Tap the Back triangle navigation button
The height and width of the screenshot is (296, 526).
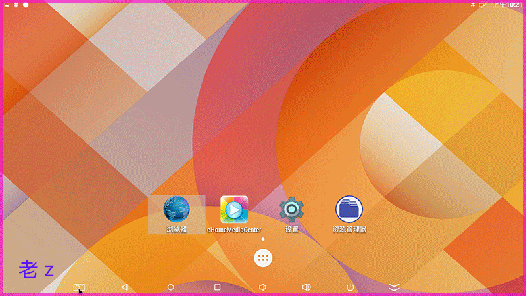tap(124, 287)
